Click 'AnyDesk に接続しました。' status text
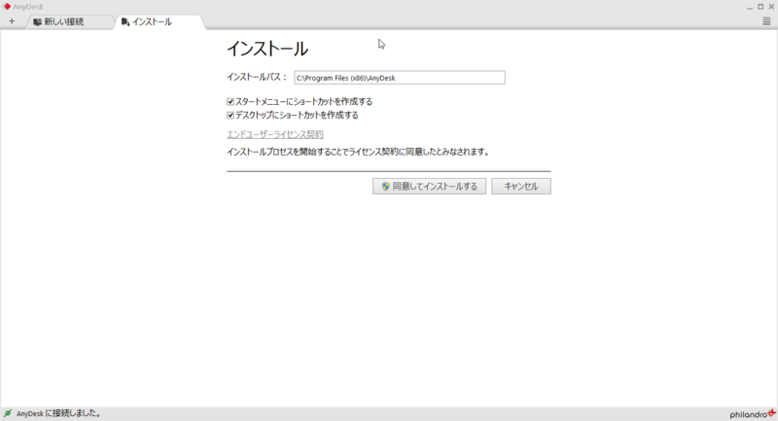 tap(58, 413)
